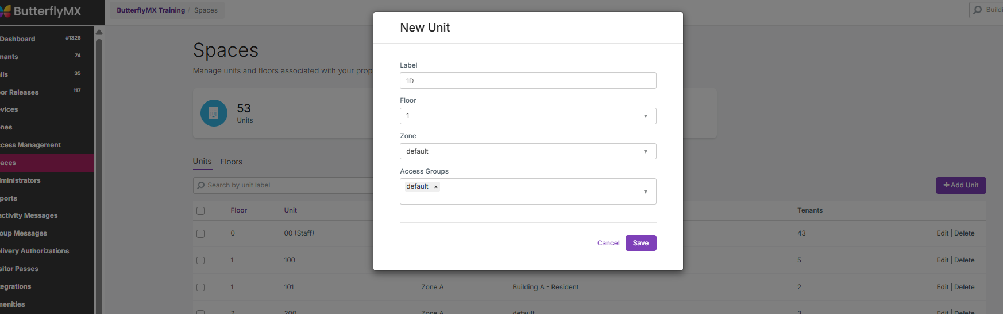Click the sidebar scroll up arrow
Screen dimensions: 1003x314
click(x=99, y=32)
